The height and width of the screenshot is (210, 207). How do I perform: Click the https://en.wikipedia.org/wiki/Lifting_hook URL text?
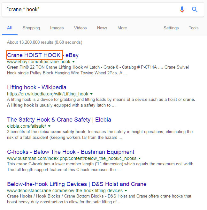point(48,94)
